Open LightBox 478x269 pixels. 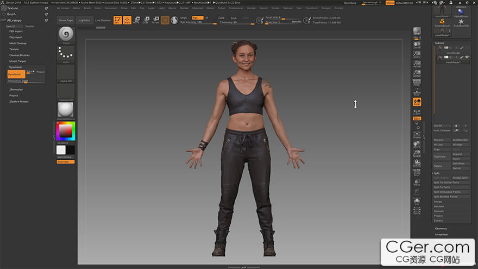tap(84, 20)
